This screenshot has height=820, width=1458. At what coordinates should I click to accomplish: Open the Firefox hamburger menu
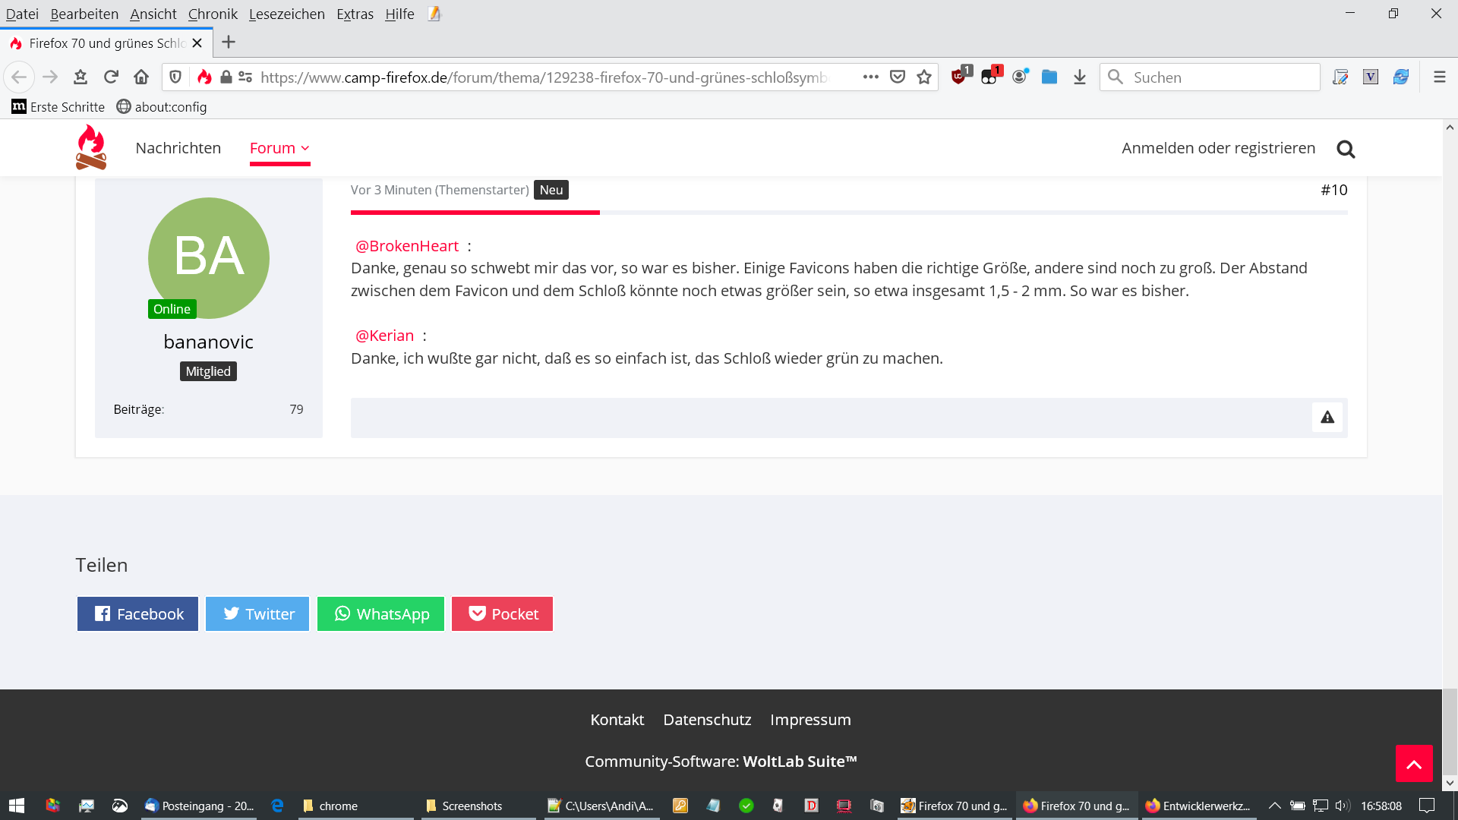click(1439, 77)
